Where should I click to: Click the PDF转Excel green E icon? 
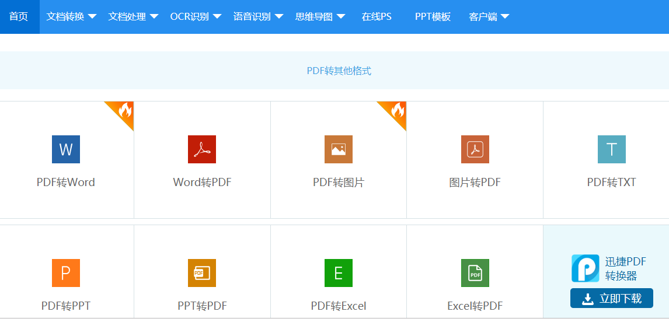339,273
